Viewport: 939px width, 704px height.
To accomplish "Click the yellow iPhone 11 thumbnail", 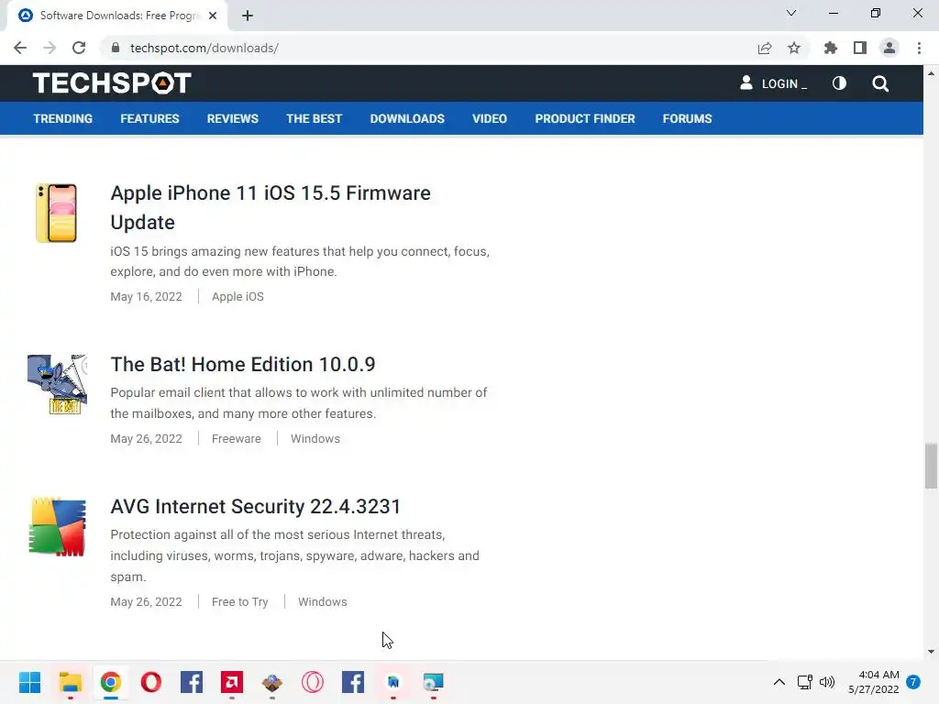I will pyautogui.click(x=56, y=213).
